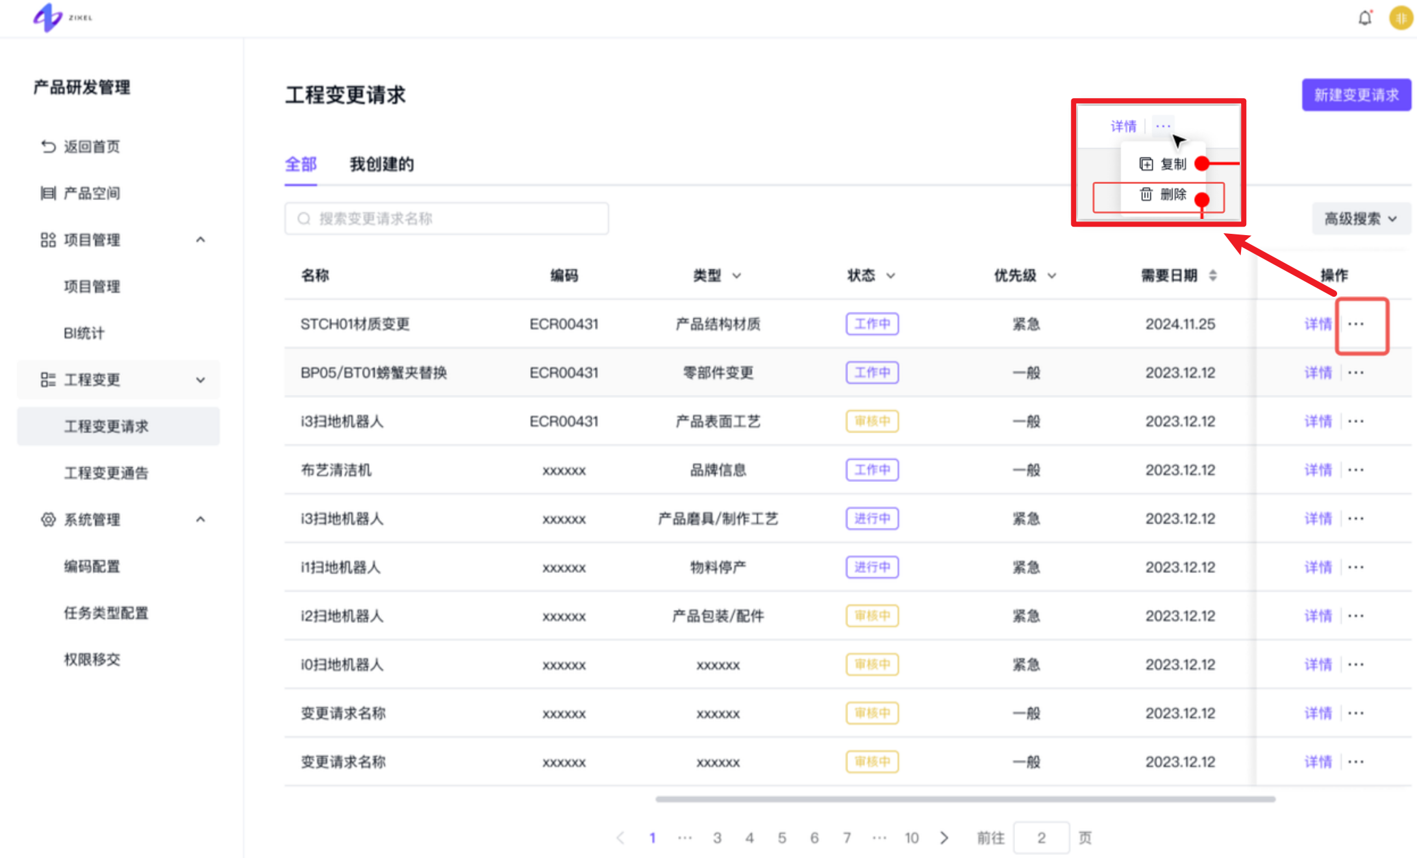Click the 2024.11.25 date cell
1417x858 pixels.
(1180, 324)
